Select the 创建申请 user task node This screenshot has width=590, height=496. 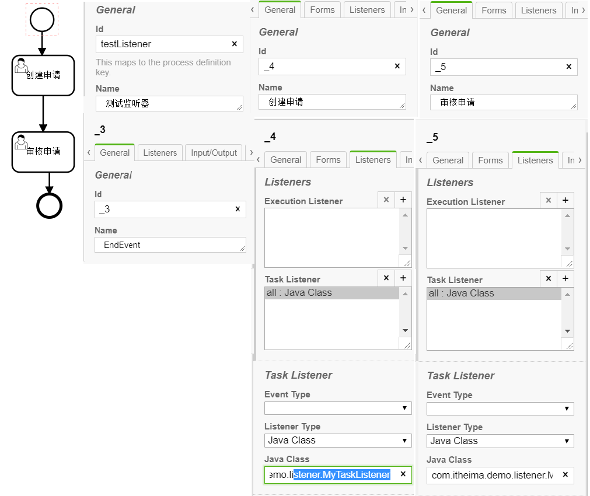click(x=43, y=75)
